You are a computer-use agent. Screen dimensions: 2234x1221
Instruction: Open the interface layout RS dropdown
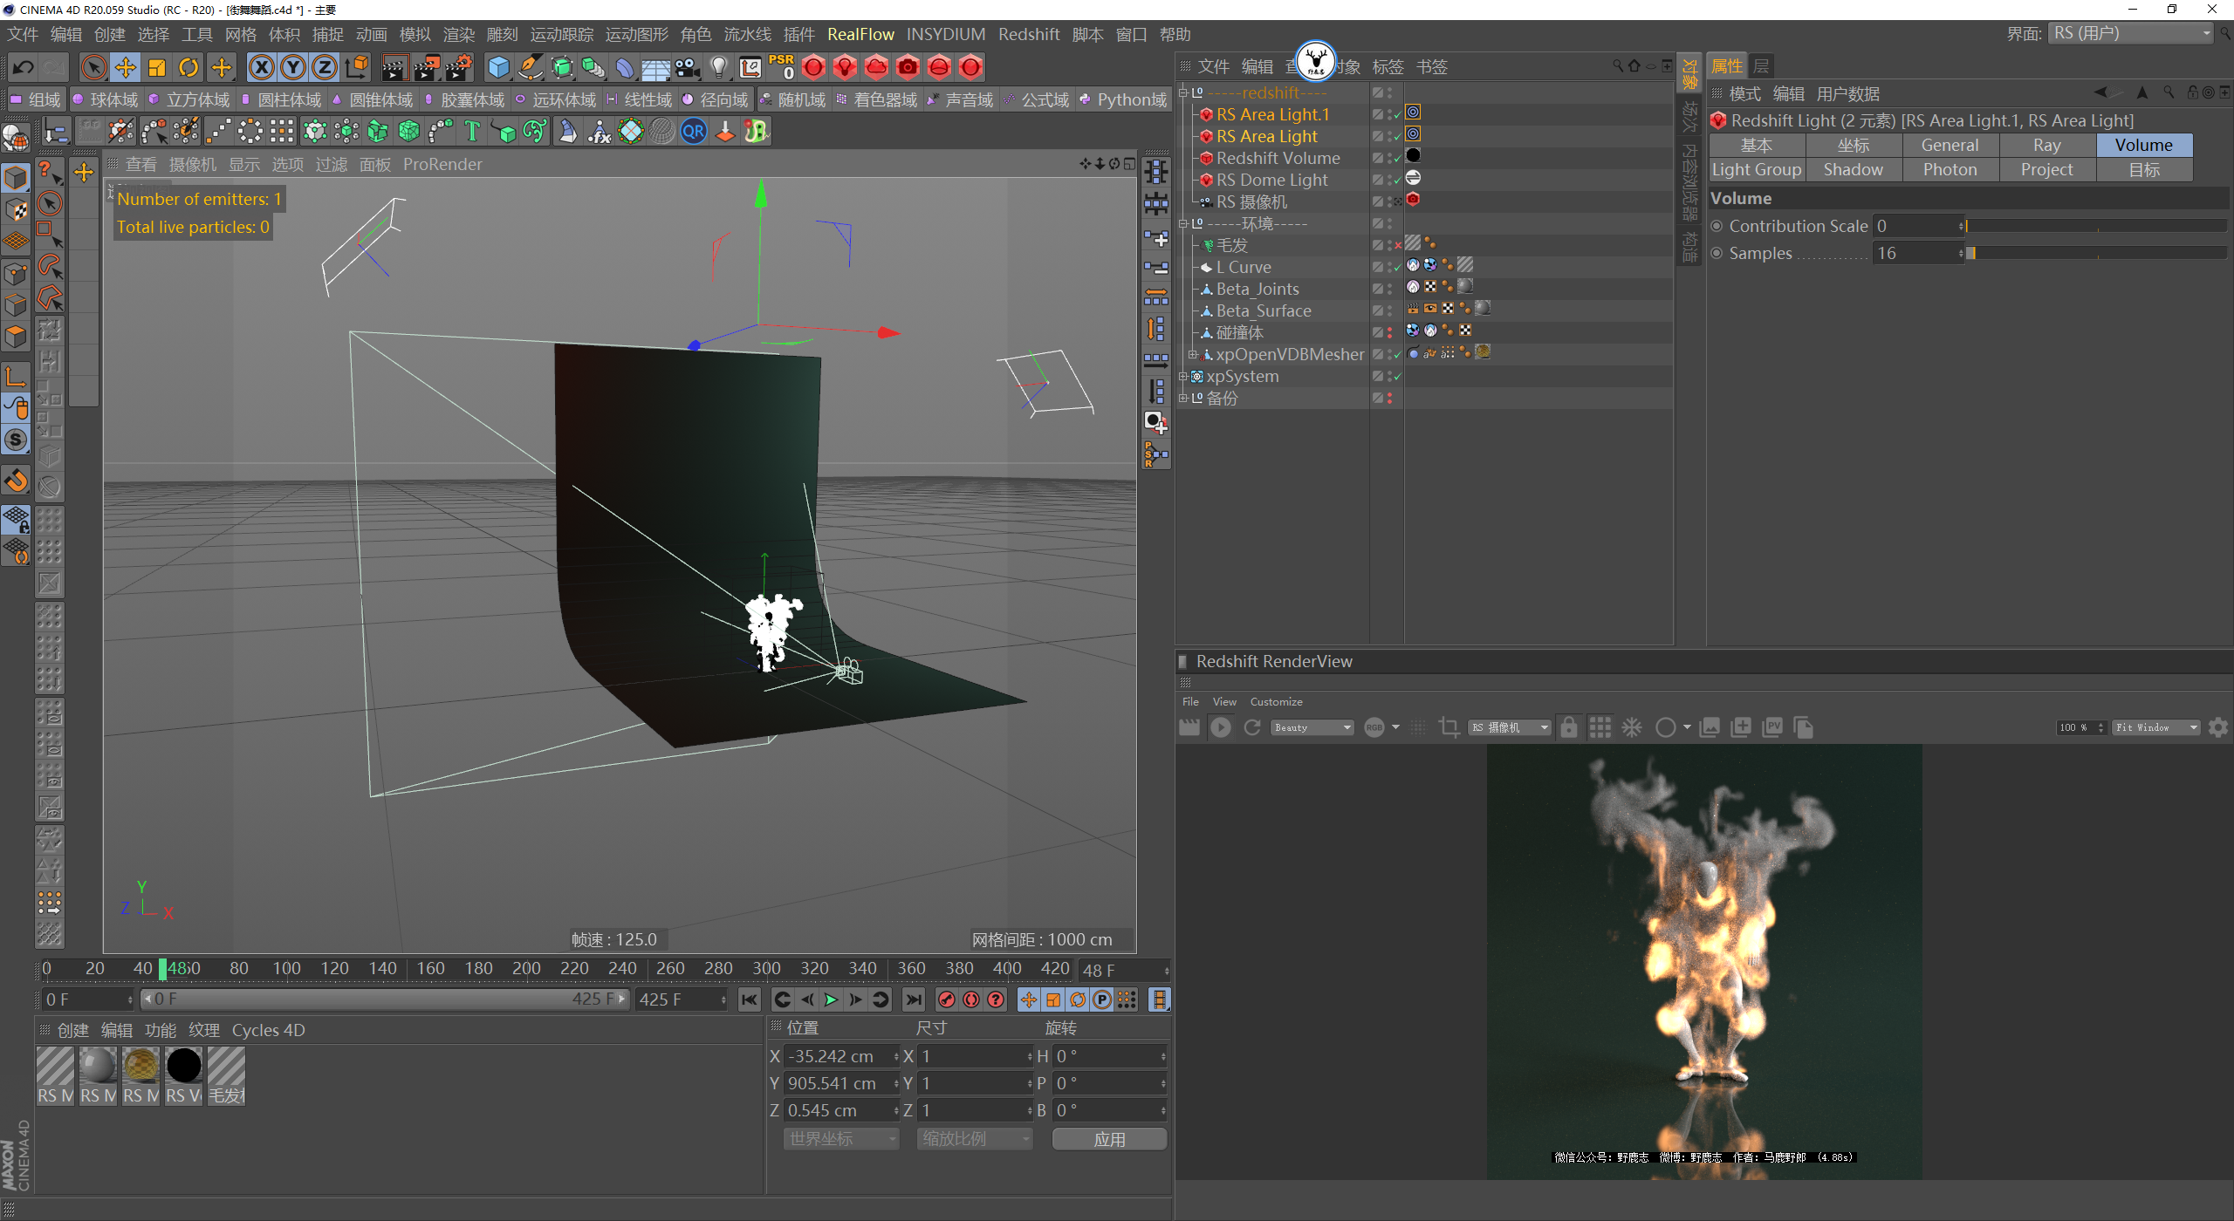coord(2130,33)
